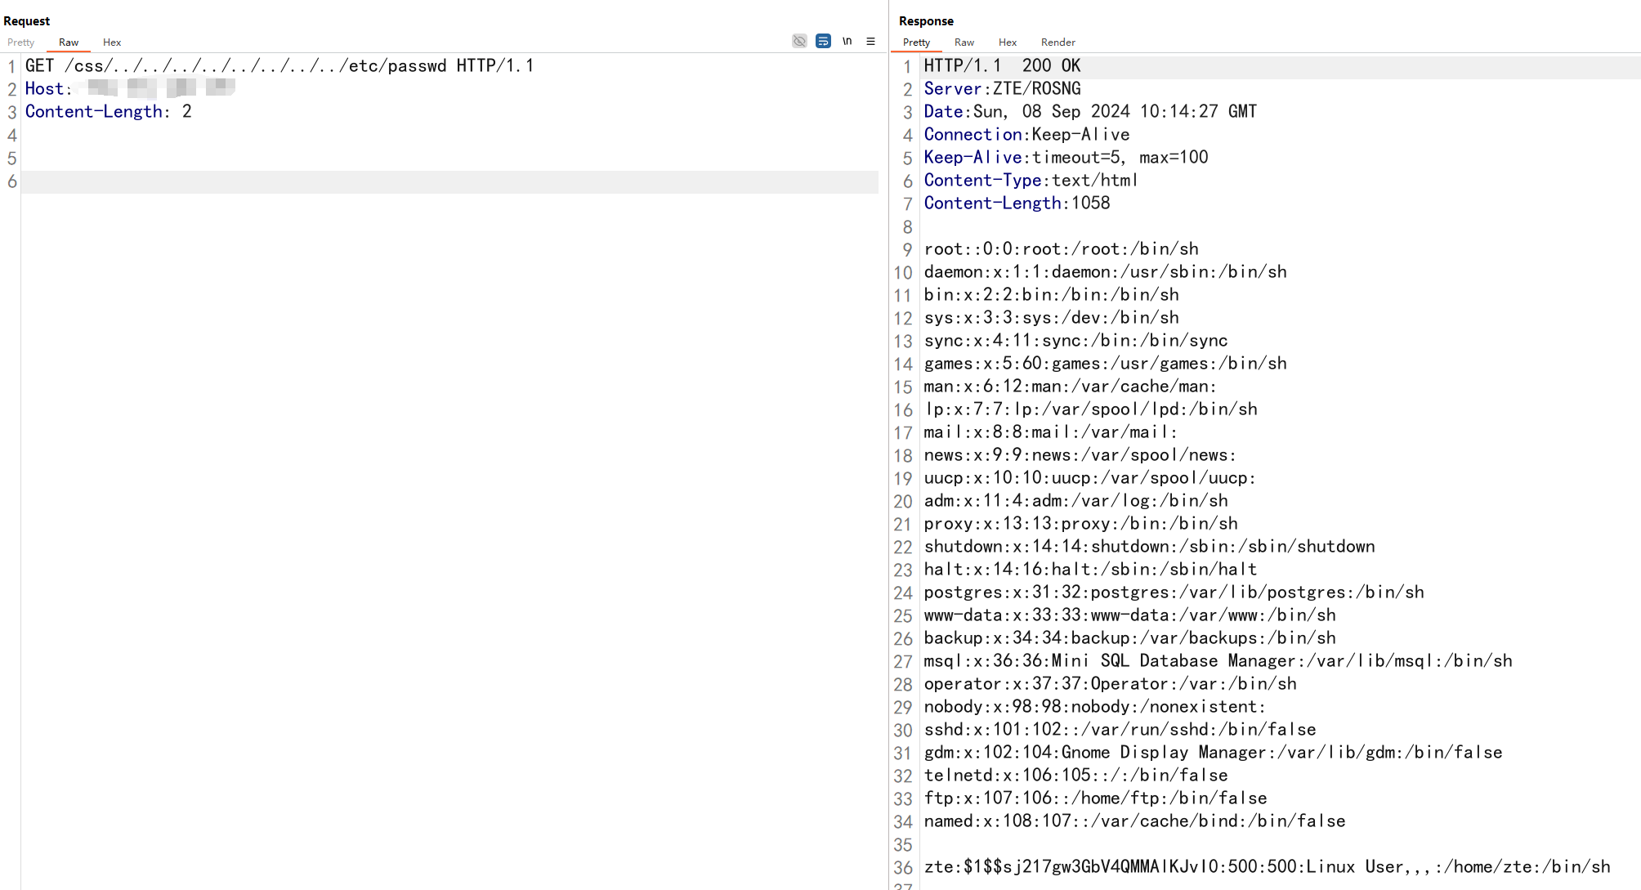The height and width of the screenshot is (890, 1641).
Task: Click the Host header line
Action: 49,89
